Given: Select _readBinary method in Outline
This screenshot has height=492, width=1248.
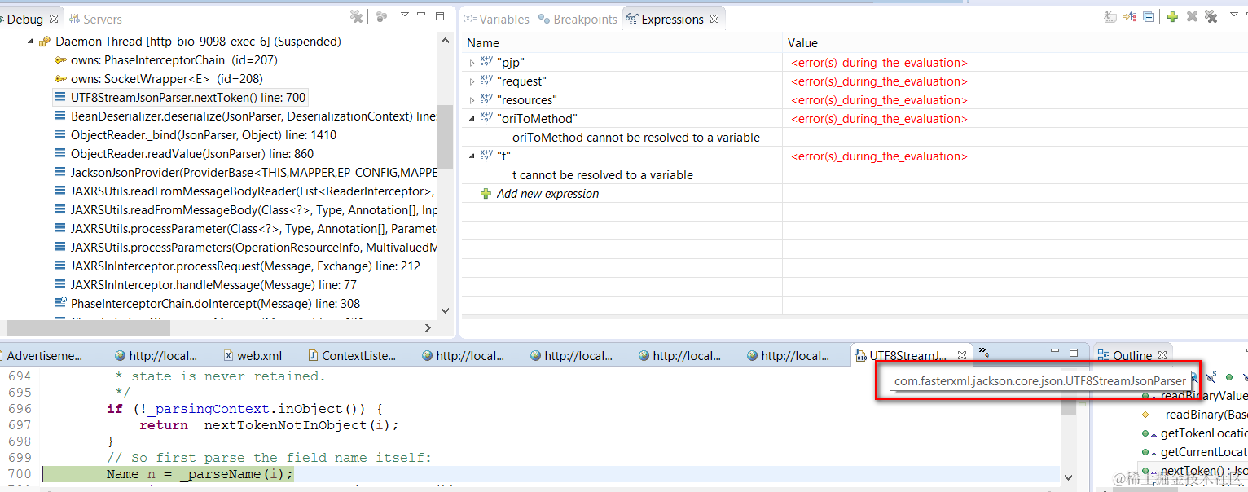Looking at the screenshot, I should tap(1194, 415).
